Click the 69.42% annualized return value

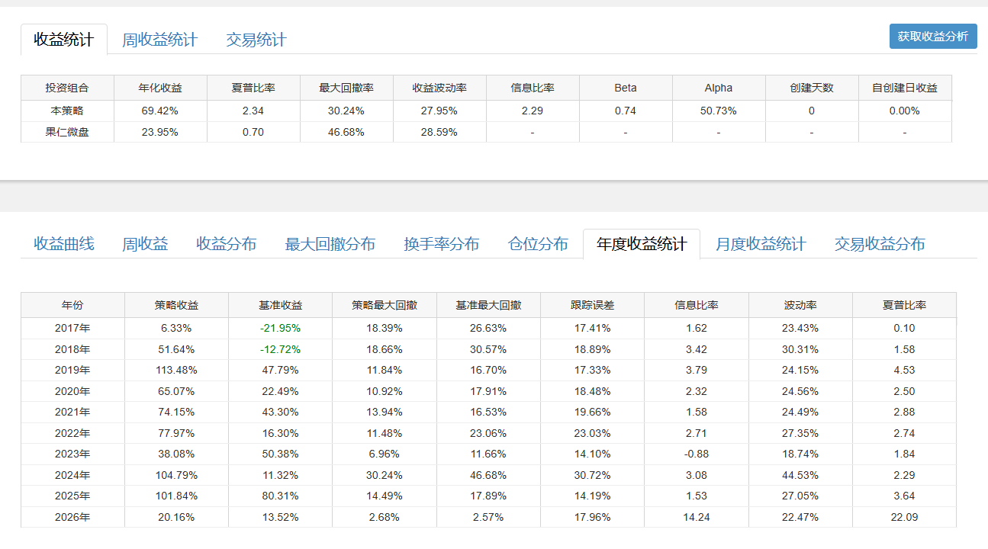(x=160, y=111)
